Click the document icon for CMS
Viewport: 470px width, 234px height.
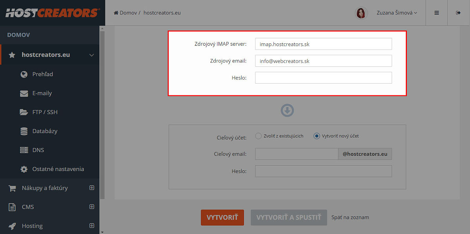coord(12,207)
